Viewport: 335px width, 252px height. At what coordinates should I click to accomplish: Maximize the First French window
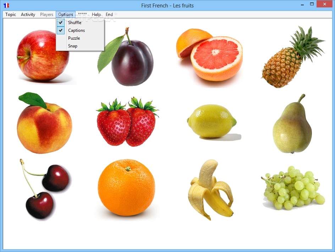[x=312, y=4]
